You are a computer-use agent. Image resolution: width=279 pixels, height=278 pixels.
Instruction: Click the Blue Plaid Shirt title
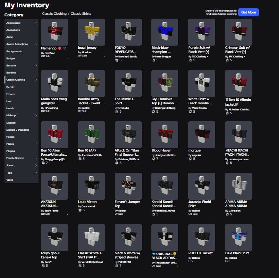click(237, 253)
